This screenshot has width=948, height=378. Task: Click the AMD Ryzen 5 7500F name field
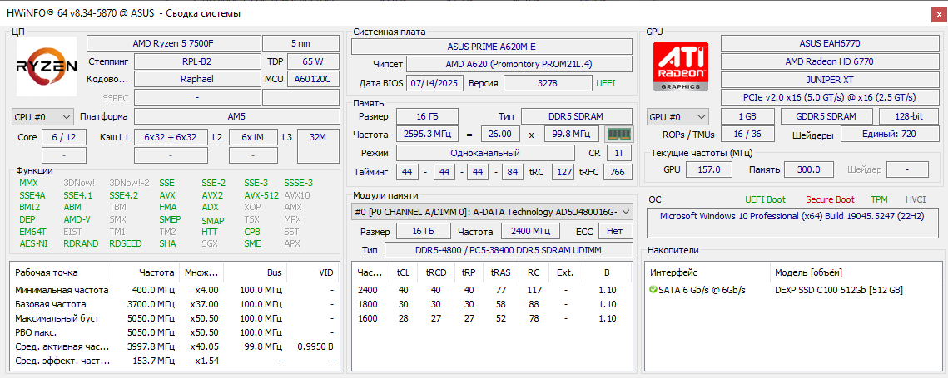tap(173, 43)
